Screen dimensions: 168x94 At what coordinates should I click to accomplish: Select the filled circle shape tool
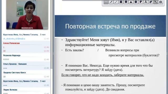tap(126, 2)
